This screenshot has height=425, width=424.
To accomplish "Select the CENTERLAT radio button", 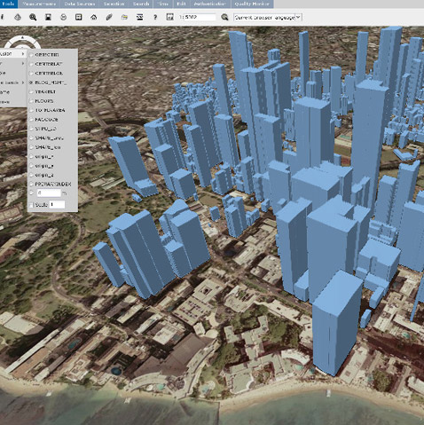I will tap(31, 64).
